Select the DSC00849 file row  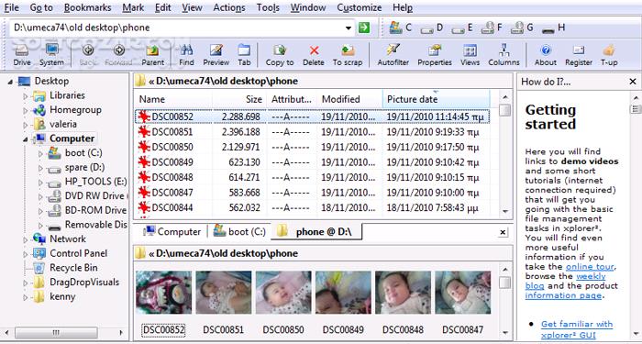pos(312,162)
